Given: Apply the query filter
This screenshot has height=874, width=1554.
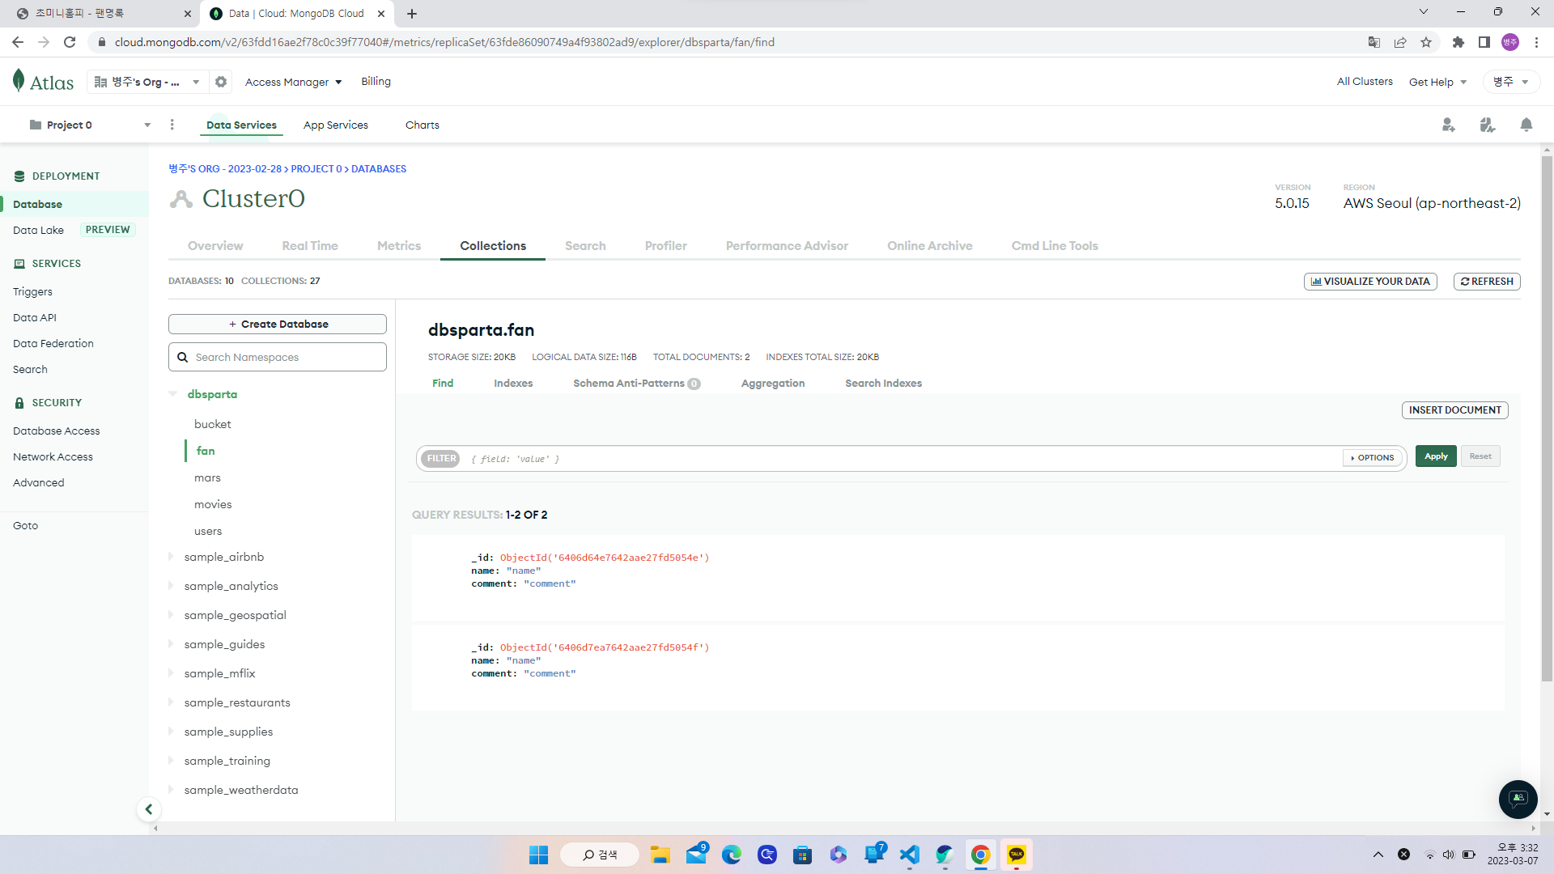Looking at the screenshot, I should click(x=1436, y=456).
